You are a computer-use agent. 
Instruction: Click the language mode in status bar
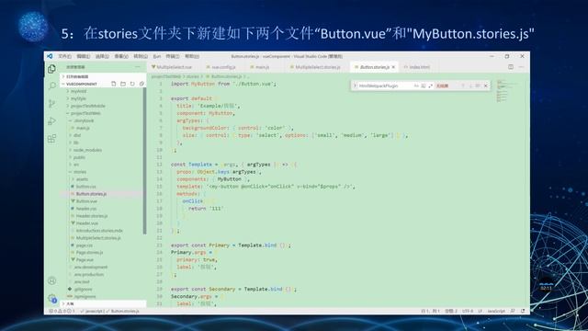pos(496,311)
